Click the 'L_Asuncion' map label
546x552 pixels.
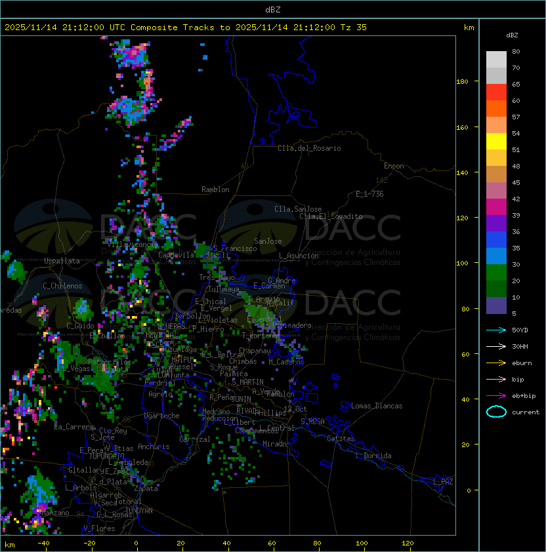[299, 256]
